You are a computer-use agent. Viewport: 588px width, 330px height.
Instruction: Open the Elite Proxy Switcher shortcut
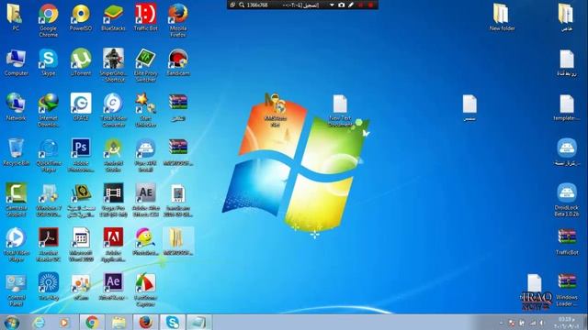pyautogui.click(x=145, y=64)
